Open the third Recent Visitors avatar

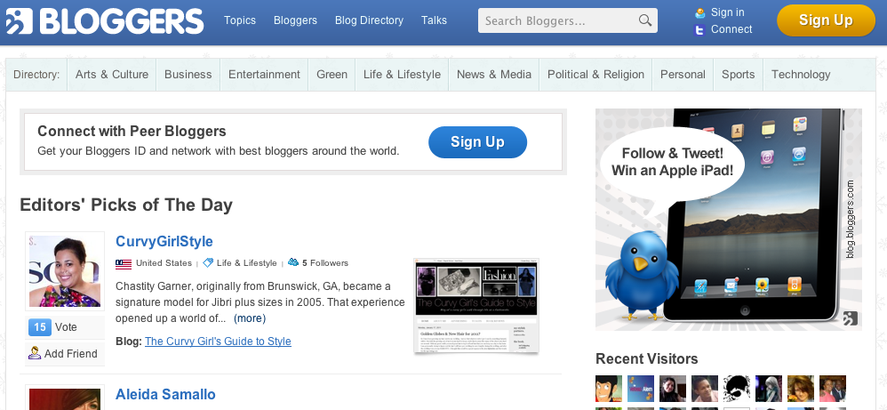[673, 389]
